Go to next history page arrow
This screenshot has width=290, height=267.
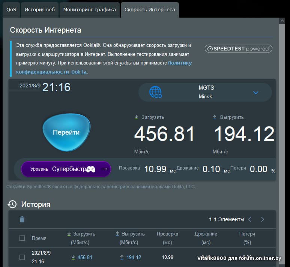tap(263, 219)
